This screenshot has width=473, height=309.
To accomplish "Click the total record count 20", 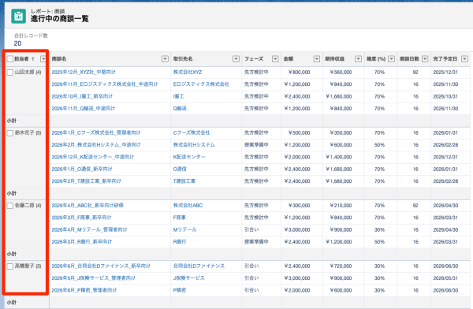I will click(18, 43).
